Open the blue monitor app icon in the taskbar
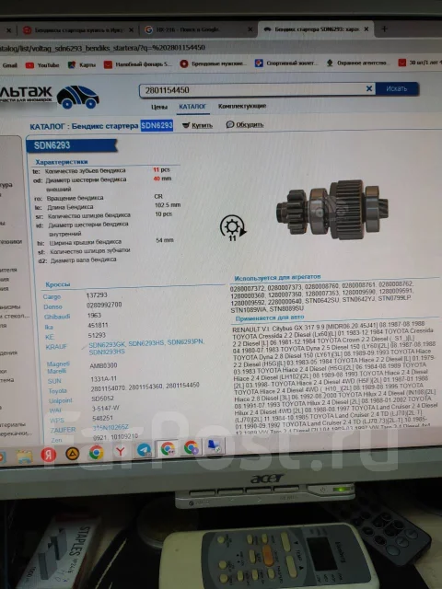This screenshot has height=589, width=442. point(215,445)
